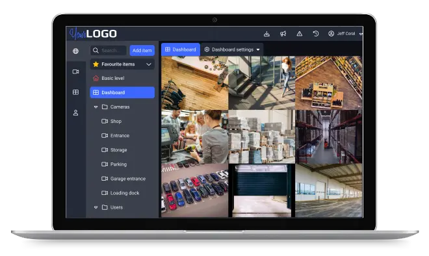The image size is (429, 256).
Task: Select the Cameras folder label
Action: 120,107
